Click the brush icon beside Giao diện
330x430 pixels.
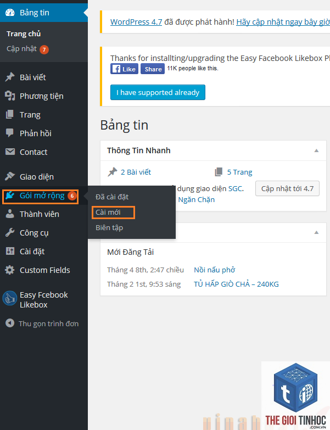point(10,176)
